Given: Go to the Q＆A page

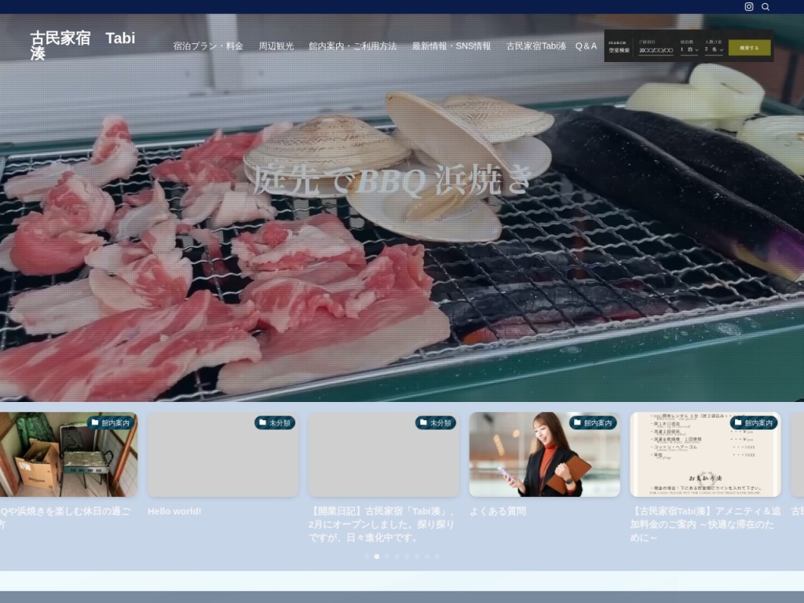Looking at the screenshot, I should click(x=586, y=46).
